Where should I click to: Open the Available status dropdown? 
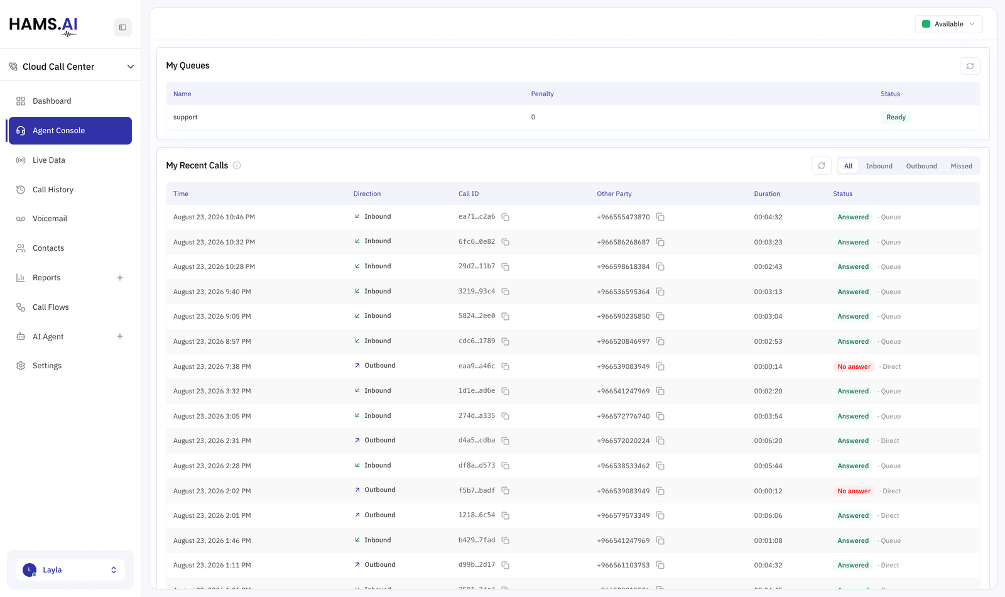coord(948,24)
